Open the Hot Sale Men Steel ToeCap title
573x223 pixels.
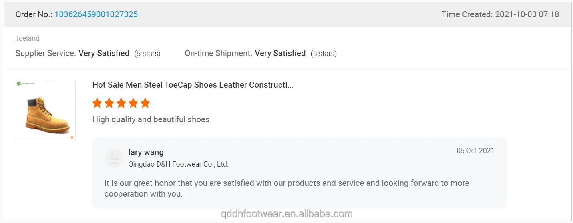pos(193,85)
